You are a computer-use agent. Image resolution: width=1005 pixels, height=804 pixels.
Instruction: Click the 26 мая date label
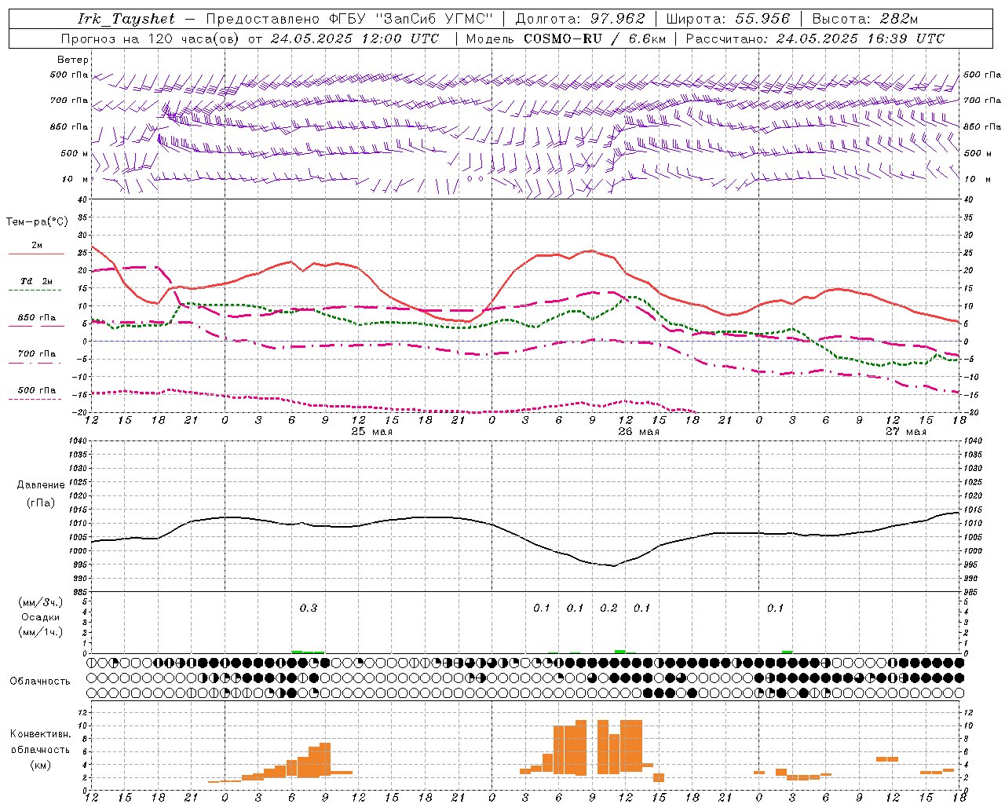point(638,432)
